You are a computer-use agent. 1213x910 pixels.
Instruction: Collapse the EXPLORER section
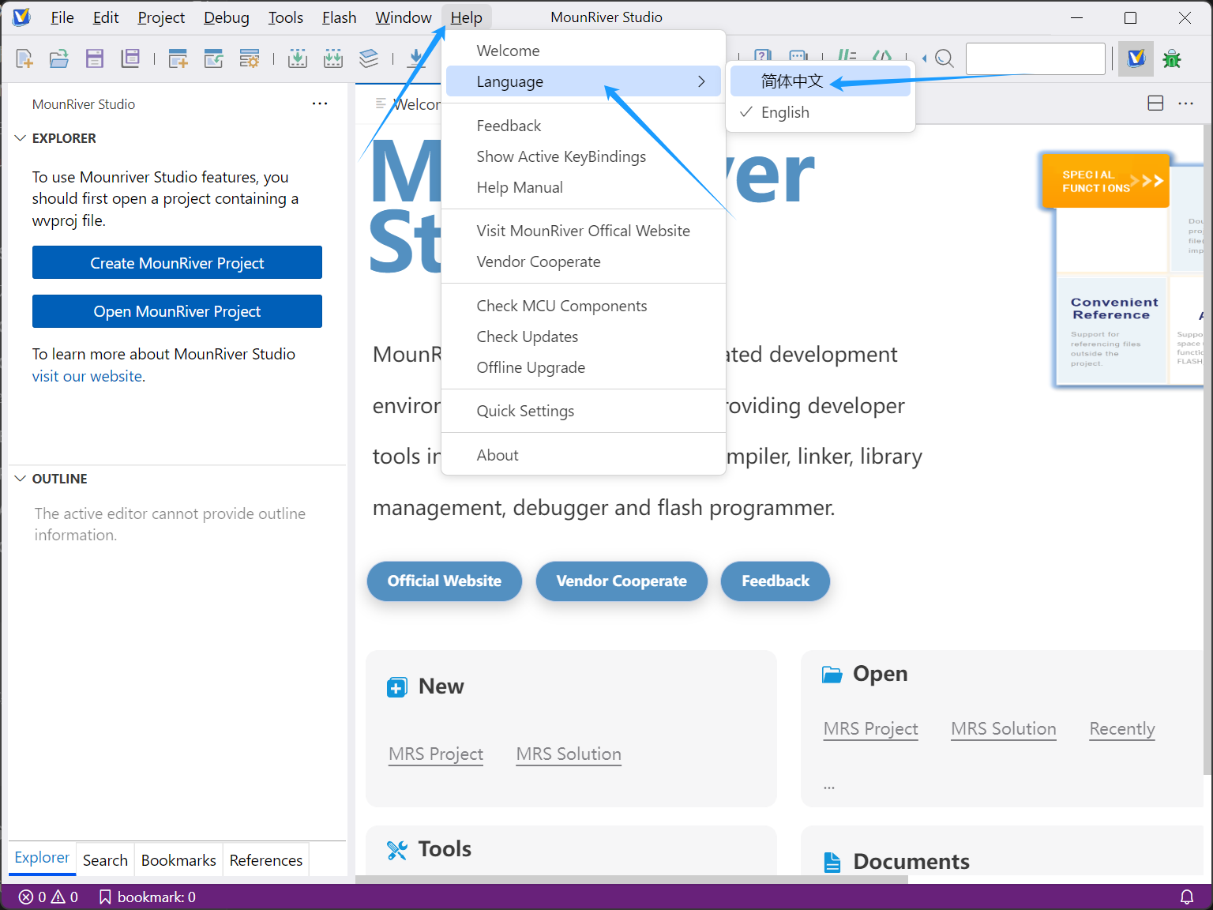[21, 138]
